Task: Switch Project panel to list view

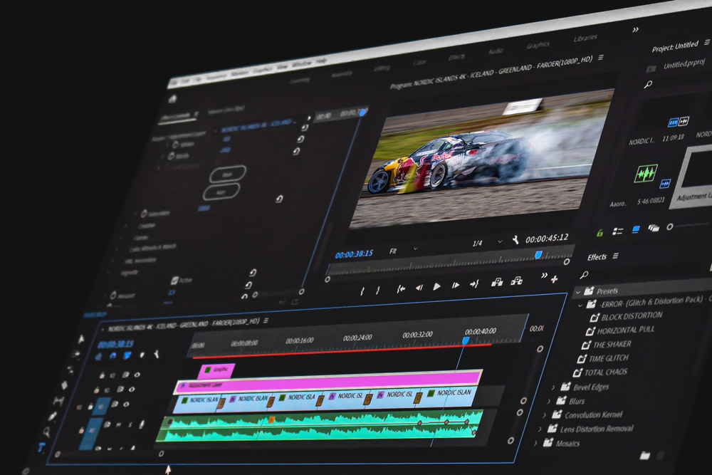Action: pos(618,231)
